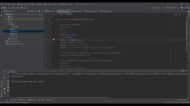Image resolution: width=190 pixels, height=106 pixels.
Task: Click the yellow lightbulb quick-fix icon on line 11
Action: [53, 39]
